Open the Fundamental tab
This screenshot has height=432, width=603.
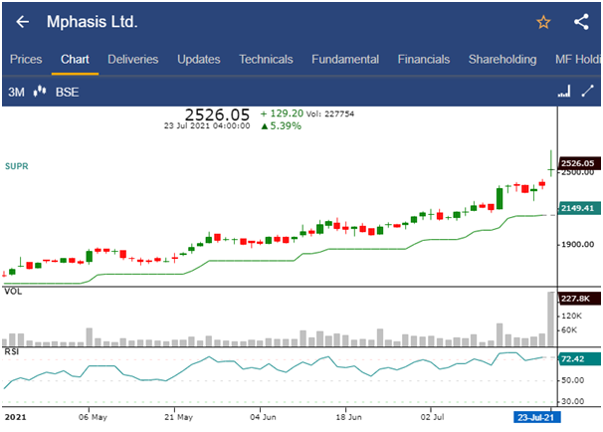tap(344, 60)
